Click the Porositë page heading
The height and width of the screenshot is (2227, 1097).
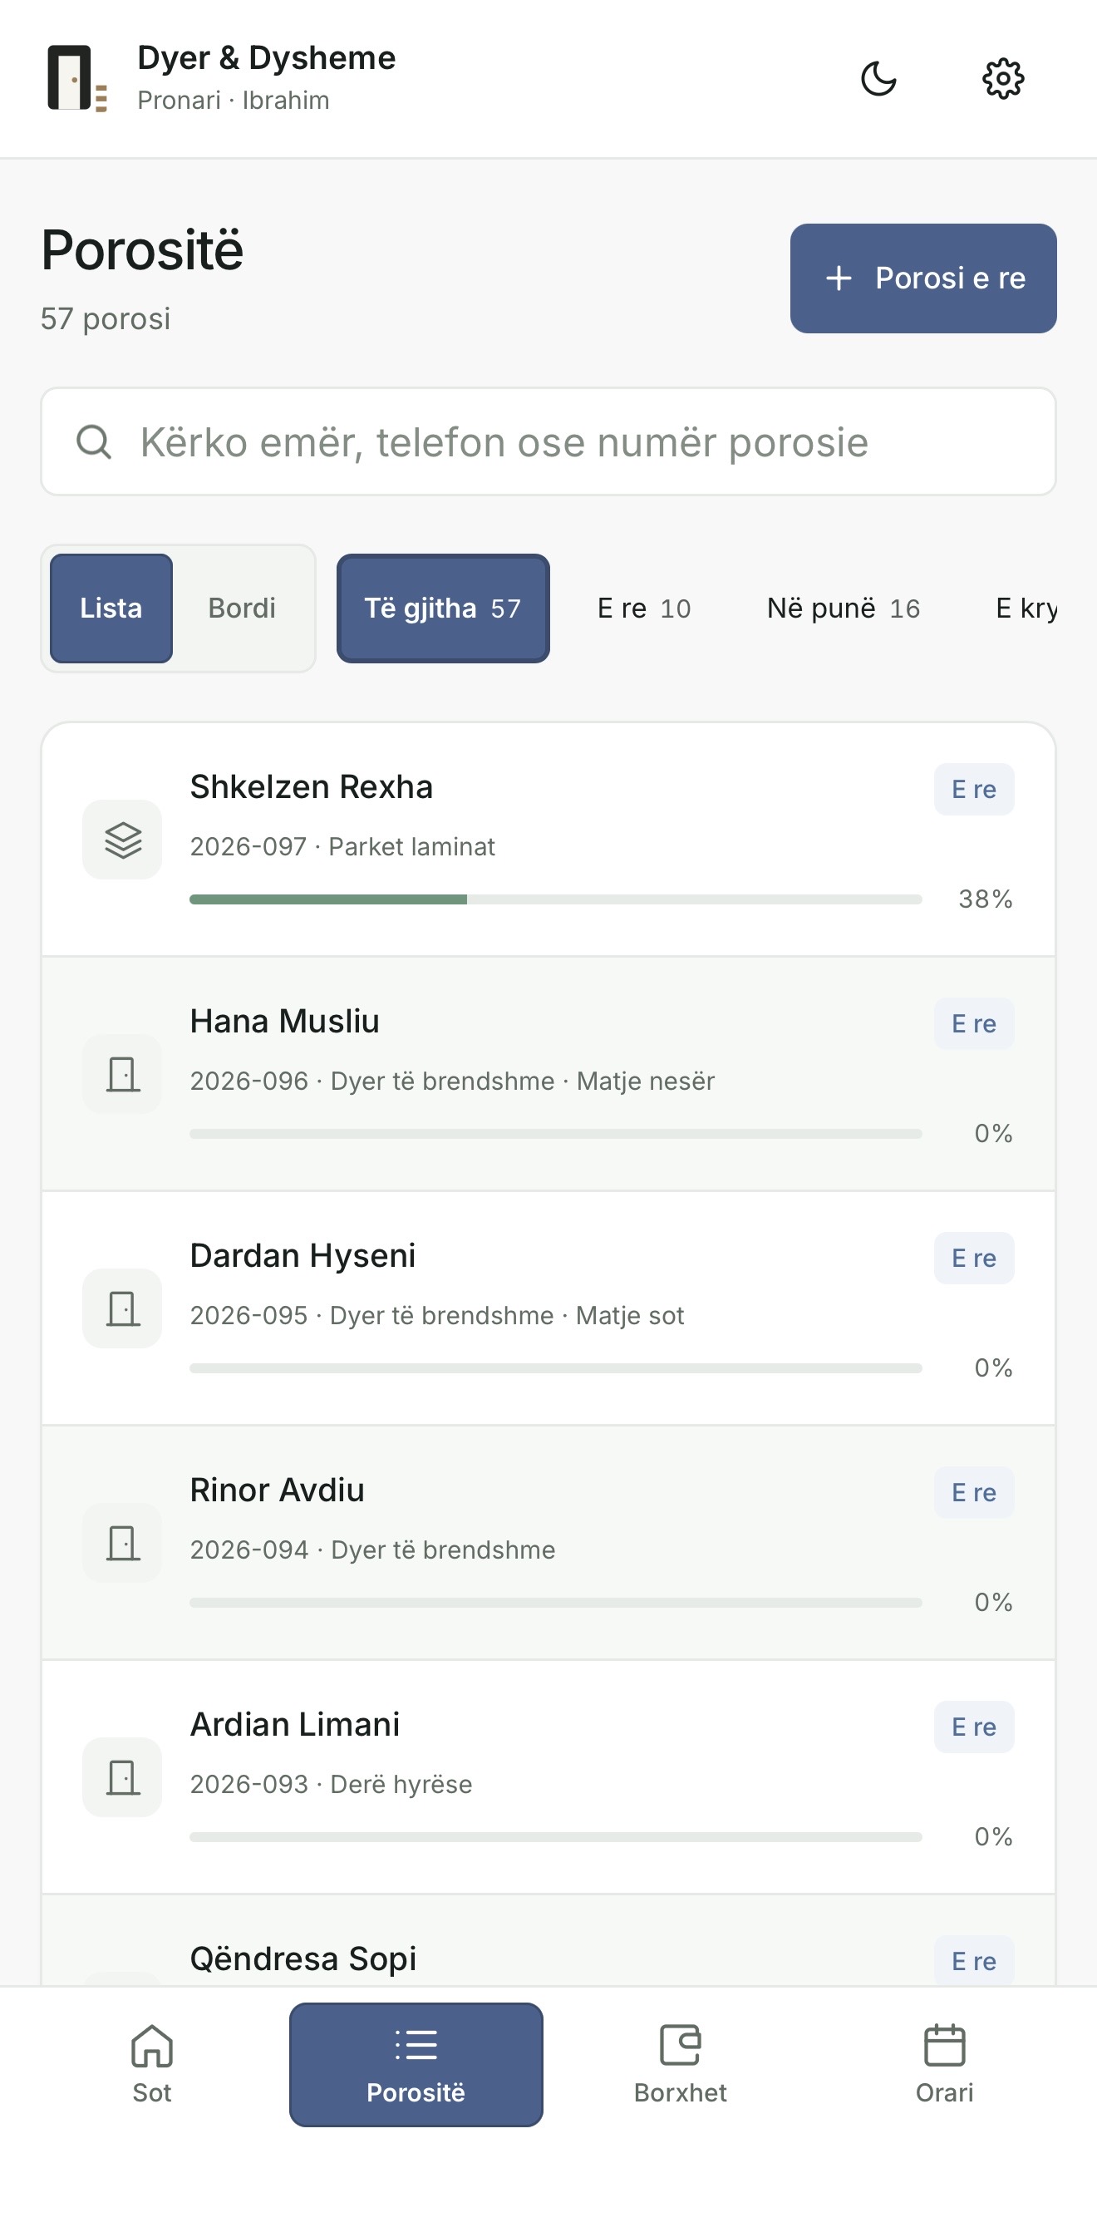point(143,251)
